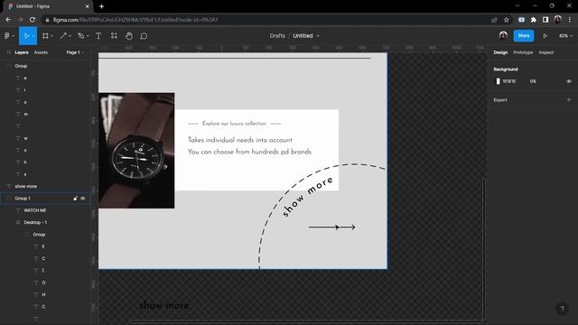Select the Text tool

[x=98, y=36]
